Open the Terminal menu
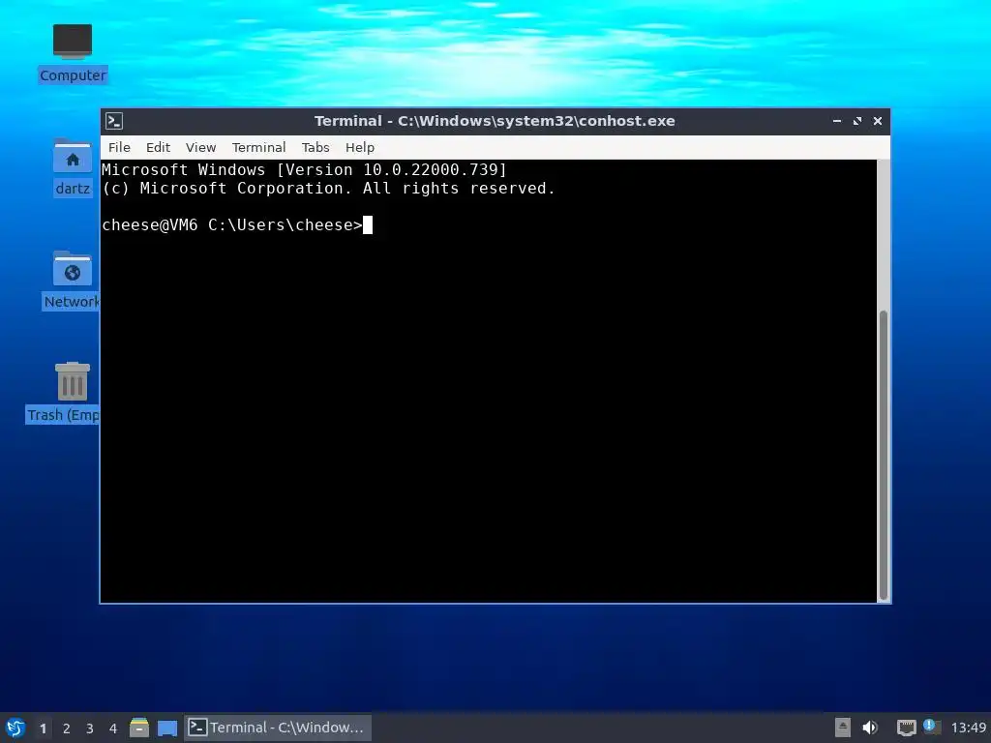The image size is (991, 743). point(258,147)
